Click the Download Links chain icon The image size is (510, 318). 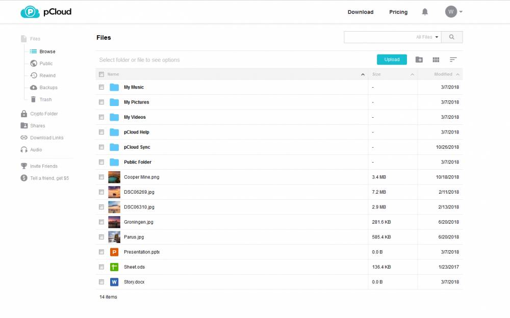24,138
